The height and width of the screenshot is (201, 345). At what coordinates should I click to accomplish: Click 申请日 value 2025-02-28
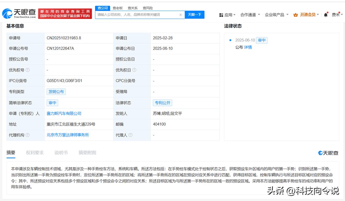(163, 38)
